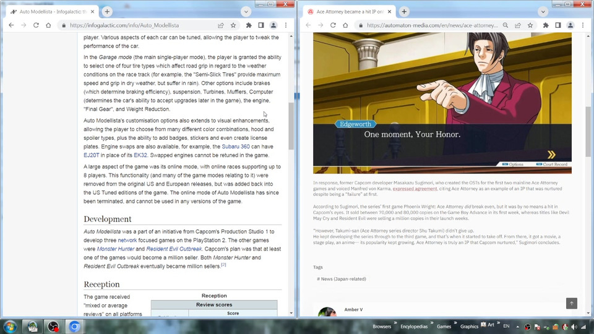The width and height of the screenshot is (594, 334).
Task: Open the Monster Hunter link
Action: [x=116, y=249]
